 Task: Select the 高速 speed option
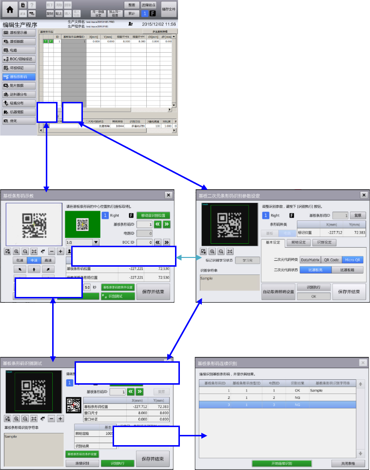pos(48,260)
